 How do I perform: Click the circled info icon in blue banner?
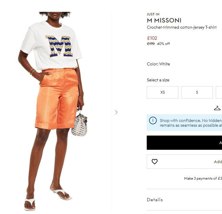(x=153, y=120)
